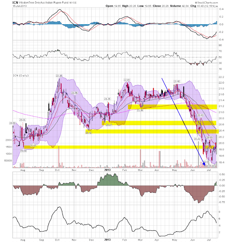Click the 21.56 price label
This screenshot has height=242, width=229.
pyautogui.click(x=74, y=93)
